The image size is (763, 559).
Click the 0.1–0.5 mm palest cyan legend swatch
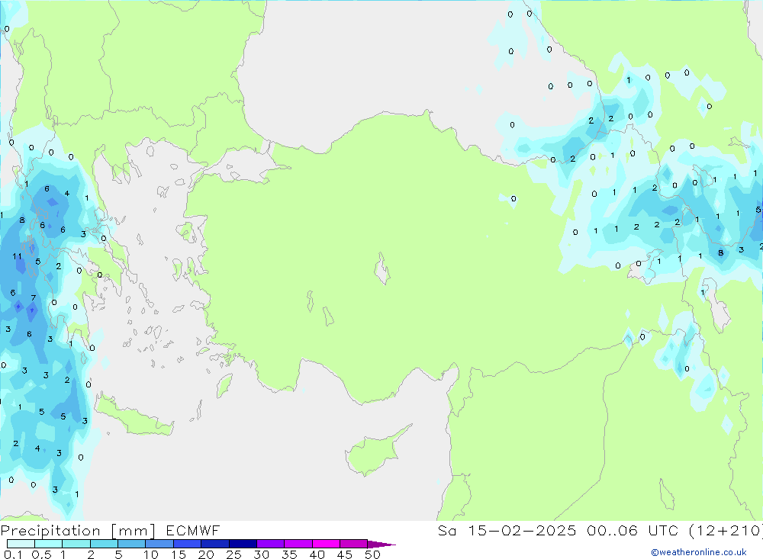tap(21, 544)
